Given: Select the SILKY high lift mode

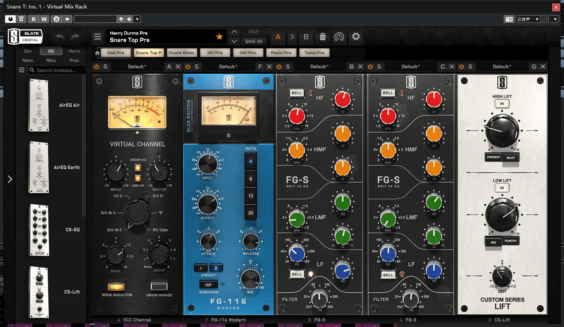Looking at the screenshot, I should point(511,157).
